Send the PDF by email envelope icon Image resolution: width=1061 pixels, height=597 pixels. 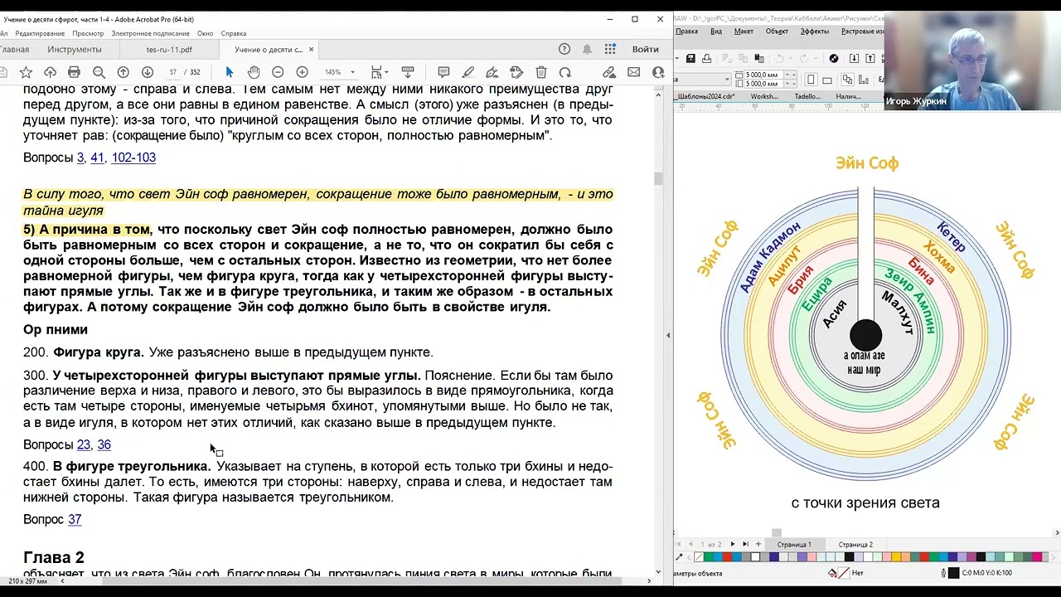tap(634, 72)
